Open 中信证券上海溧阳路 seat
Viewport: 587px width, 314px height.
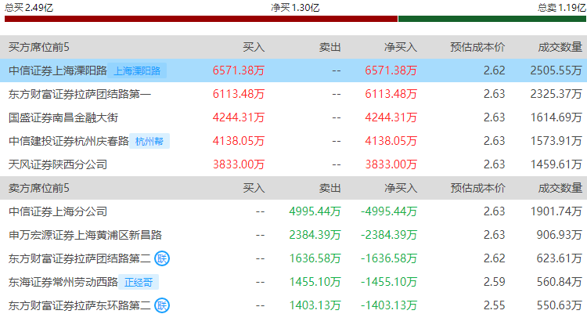pos(58,70)
